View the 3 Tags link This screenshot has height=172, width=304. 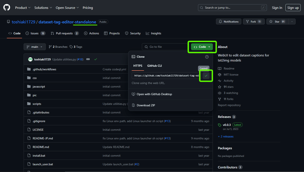(x=76, y=47)
